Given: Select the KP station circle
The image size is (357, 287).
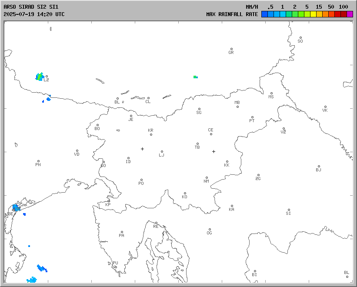Looking at the screenshot, I should coord(109,201).
